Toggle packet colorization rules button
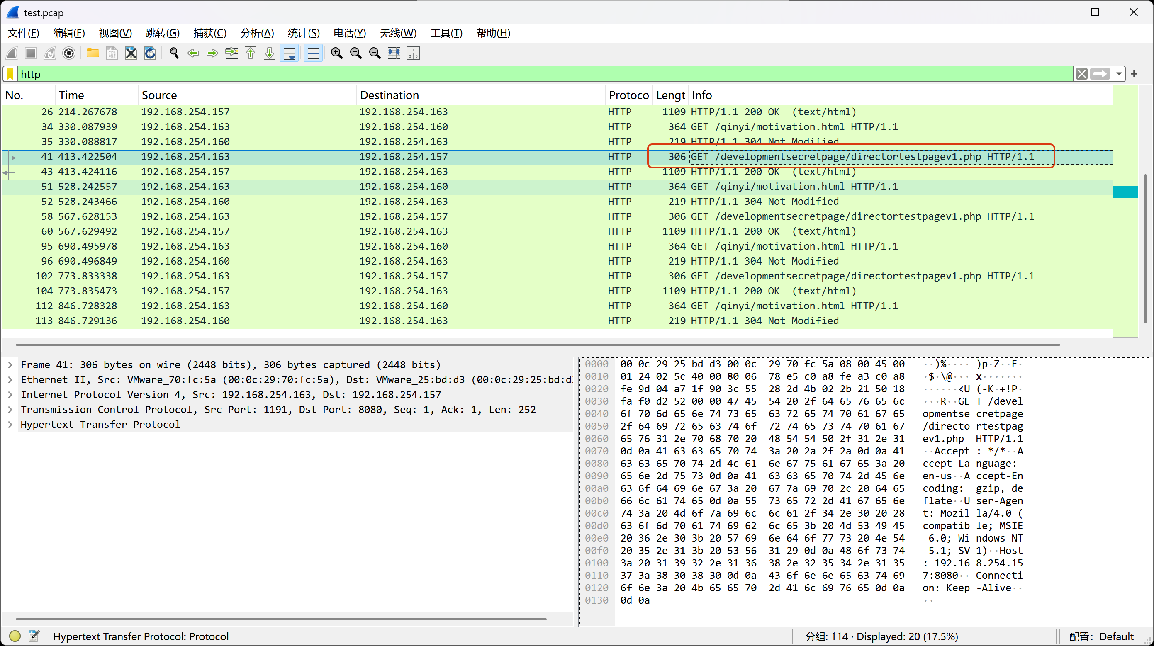Screen dimensions: 1154x646 [314, 53]
